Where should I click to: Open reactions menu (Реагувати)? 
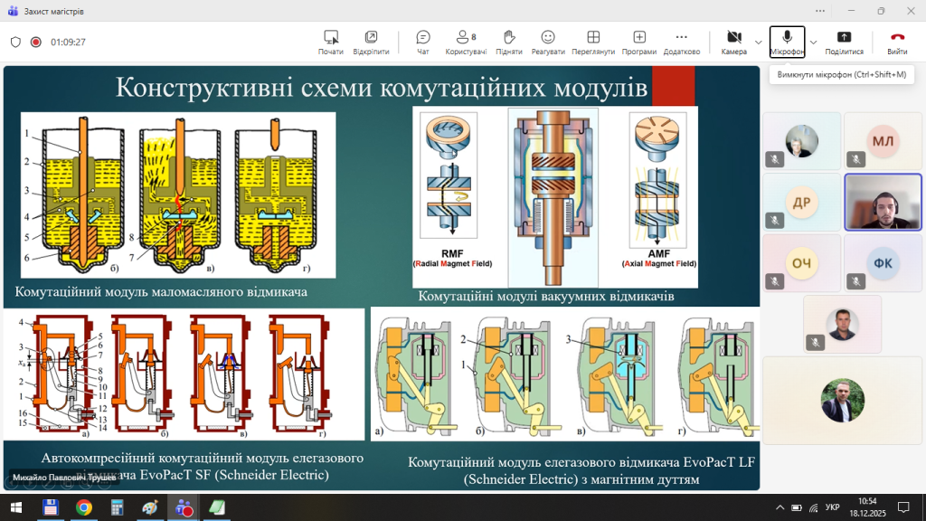click(548, 42)
